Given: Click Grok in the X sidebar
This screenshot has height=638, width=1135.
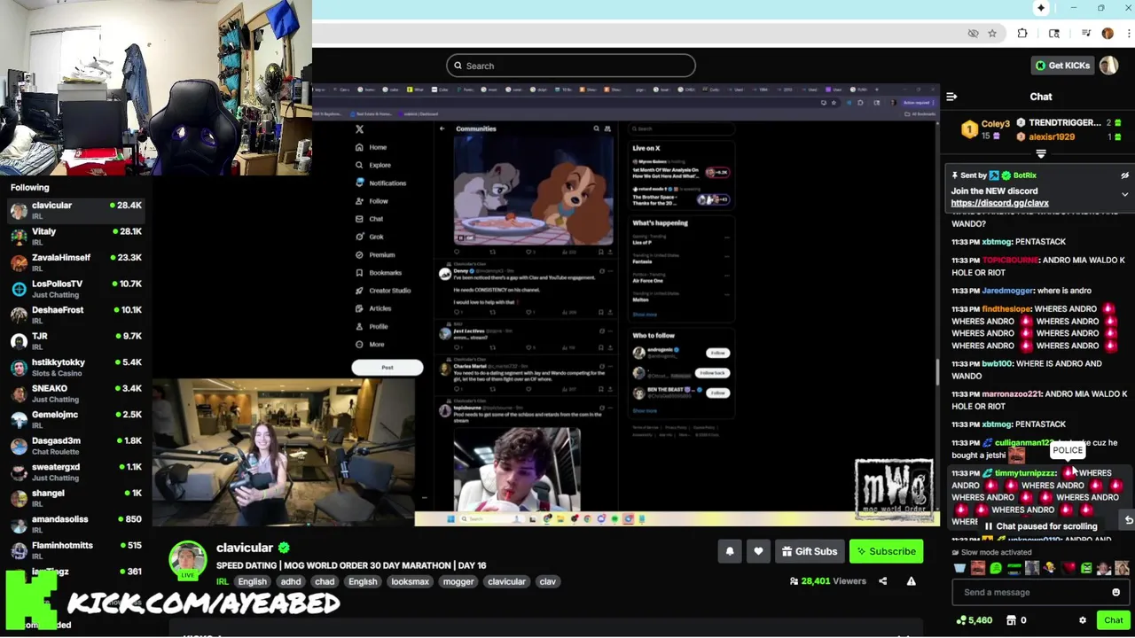Looking at the screenshot, I should [x=370, y=237].
